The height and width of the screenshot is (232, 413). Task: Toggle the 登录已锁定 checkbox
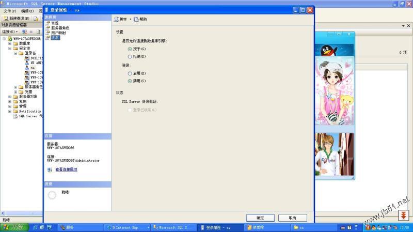pos(130,110)
